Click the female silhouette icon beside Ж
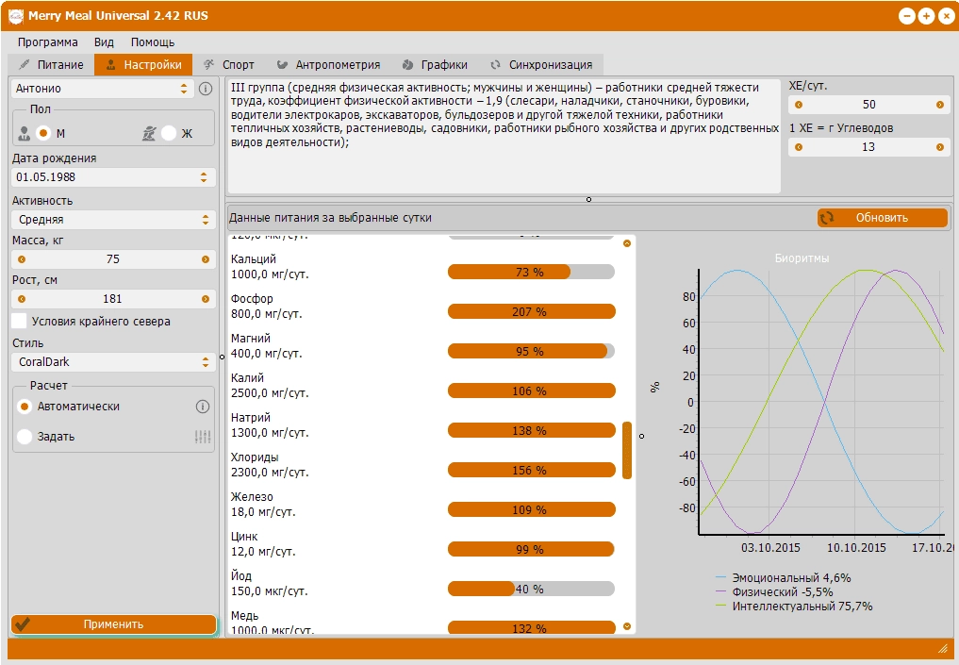Image resolution: width=959 pixels, height=665 pixels. point(149,133)
